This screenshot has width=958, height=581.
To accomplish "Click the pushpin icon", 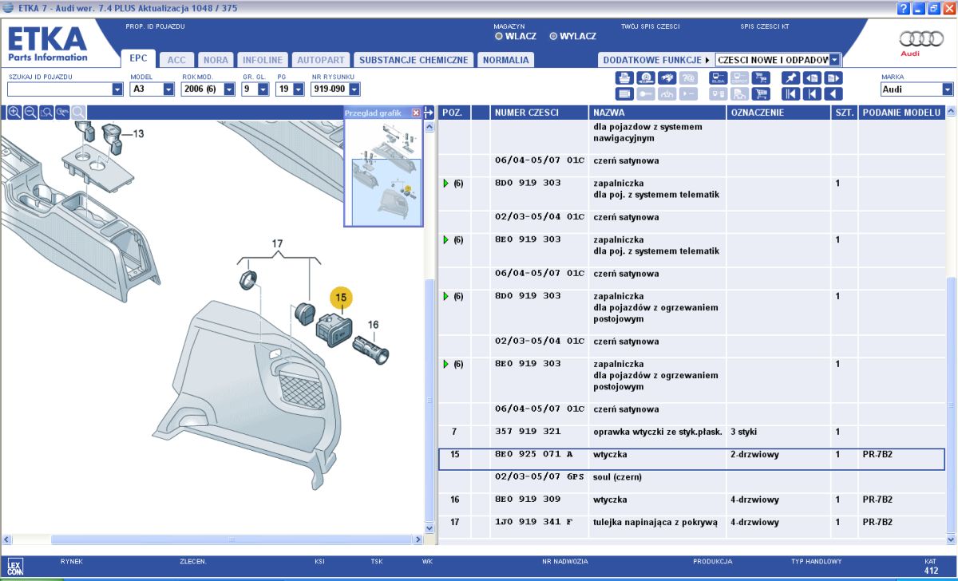I will coord(790,78).
